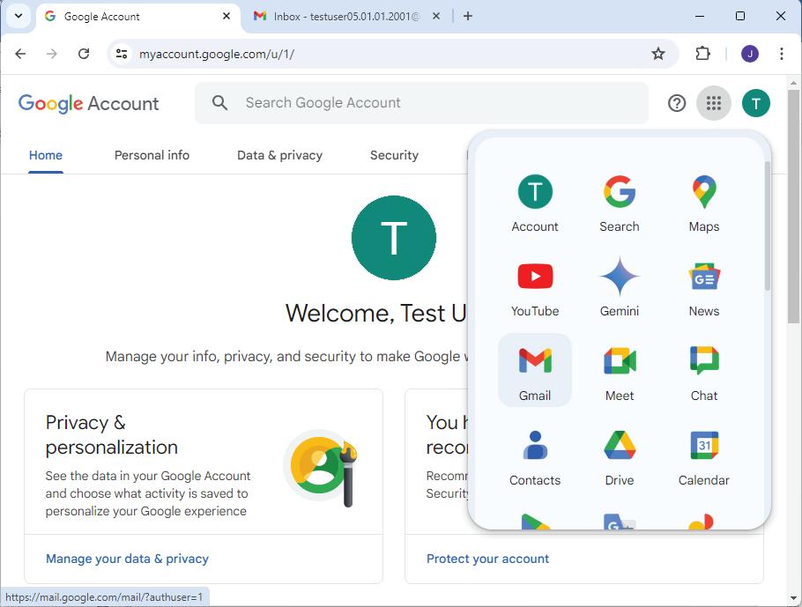Click the Google Account logo
This screenshot has height=607, width=802.
coord(88,103)
